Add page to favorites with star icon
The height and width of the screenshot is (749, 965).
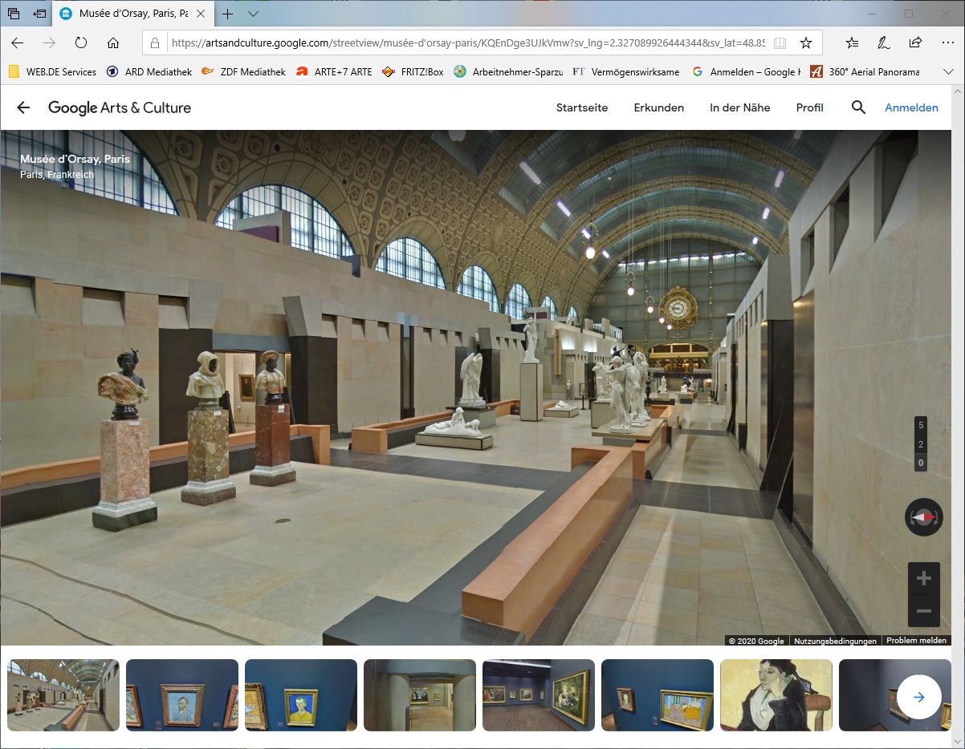[x=806, y=43]
